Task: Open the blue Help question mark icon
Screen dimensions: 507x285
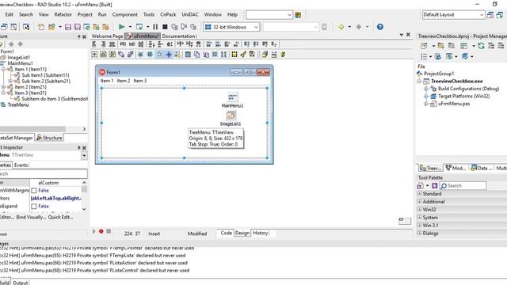Action: (x=380, y=27)
